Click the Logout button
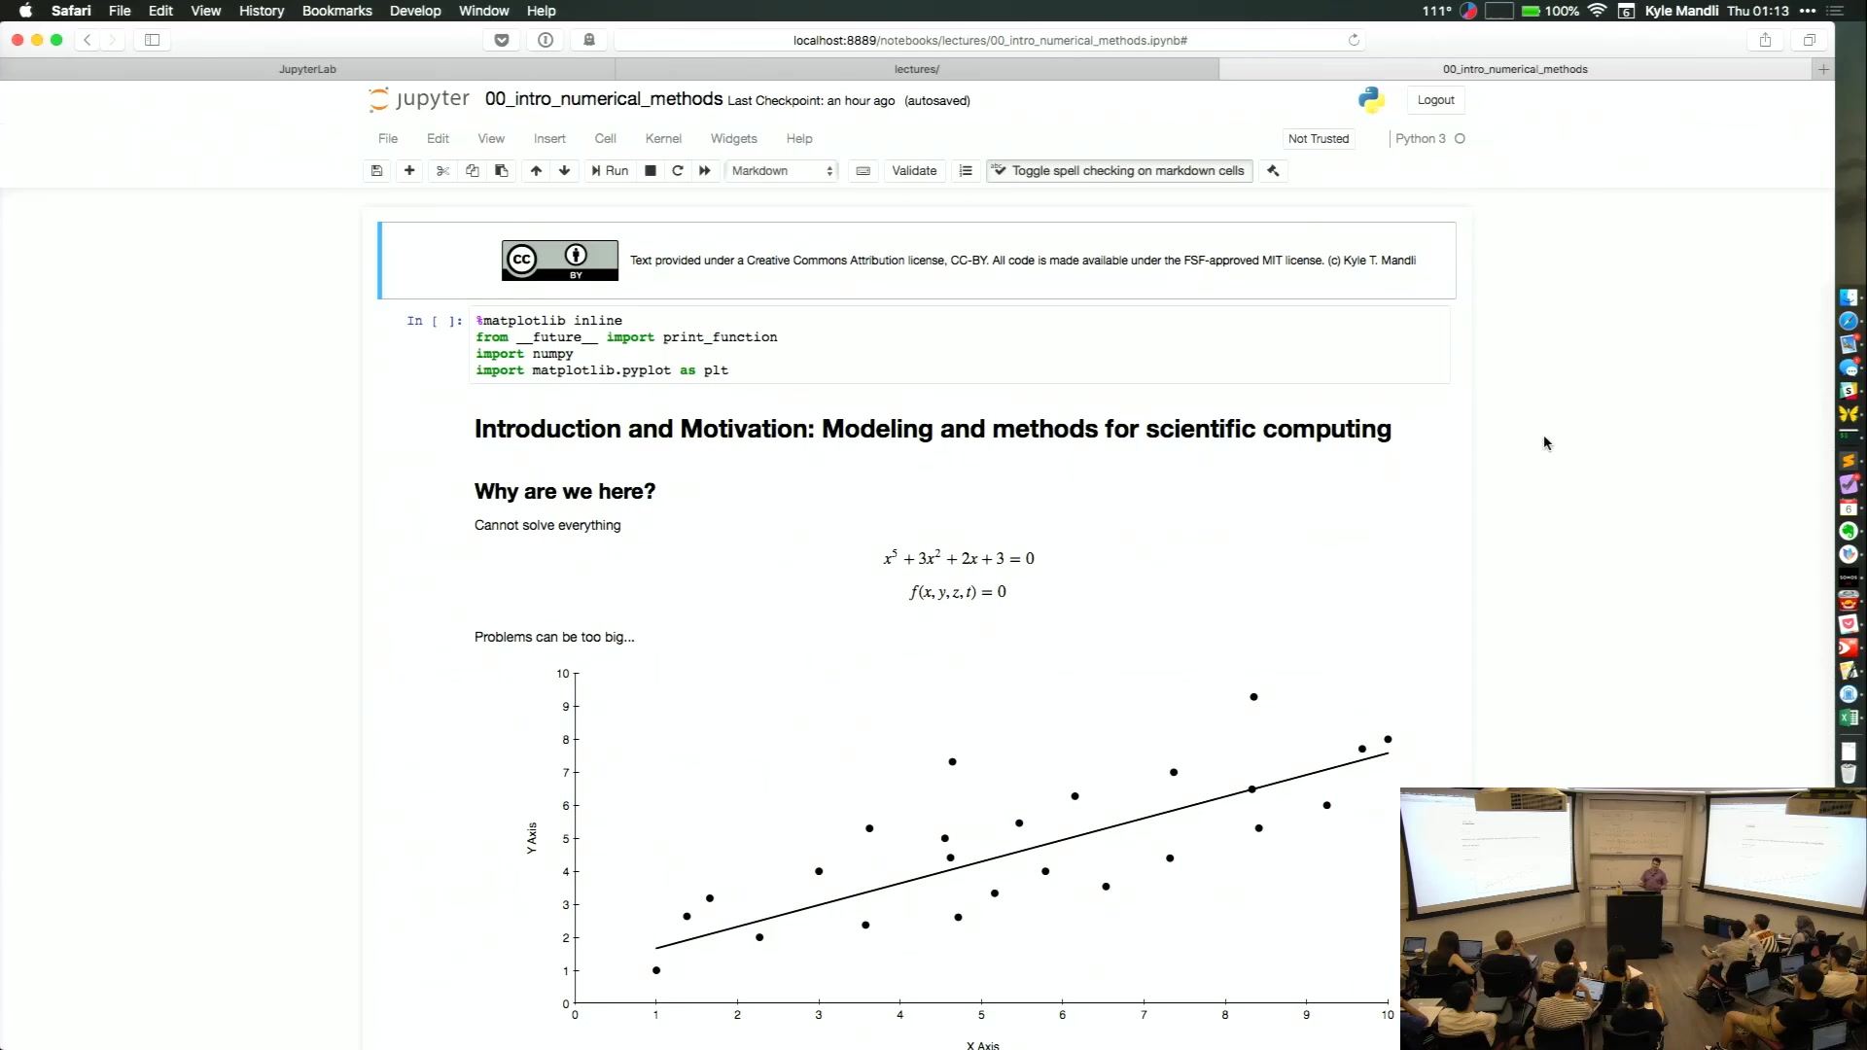This screenshot has height=1050, width=1867. pyautogui.click(x=1435, y=99)
